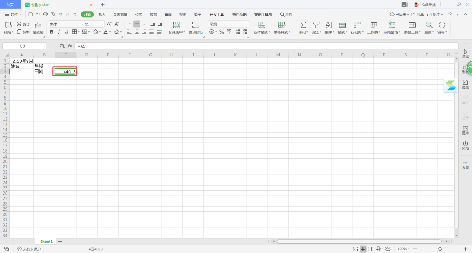Click the Merge and Center (合并居中) icon
This screenshot has height=253, width=472.
click(177, 25)
